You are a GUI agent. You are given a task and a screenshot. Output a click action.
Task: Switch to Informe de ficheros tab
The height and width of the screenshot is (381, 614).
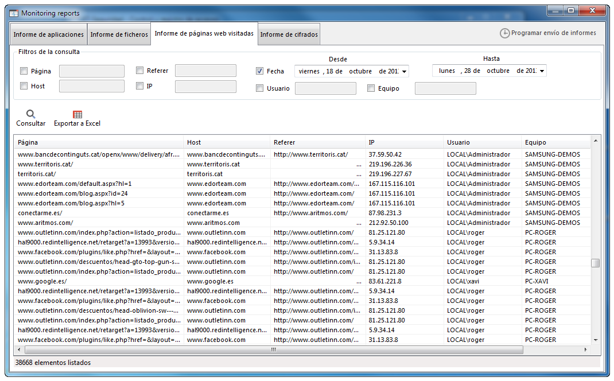(x=119, y=34)
